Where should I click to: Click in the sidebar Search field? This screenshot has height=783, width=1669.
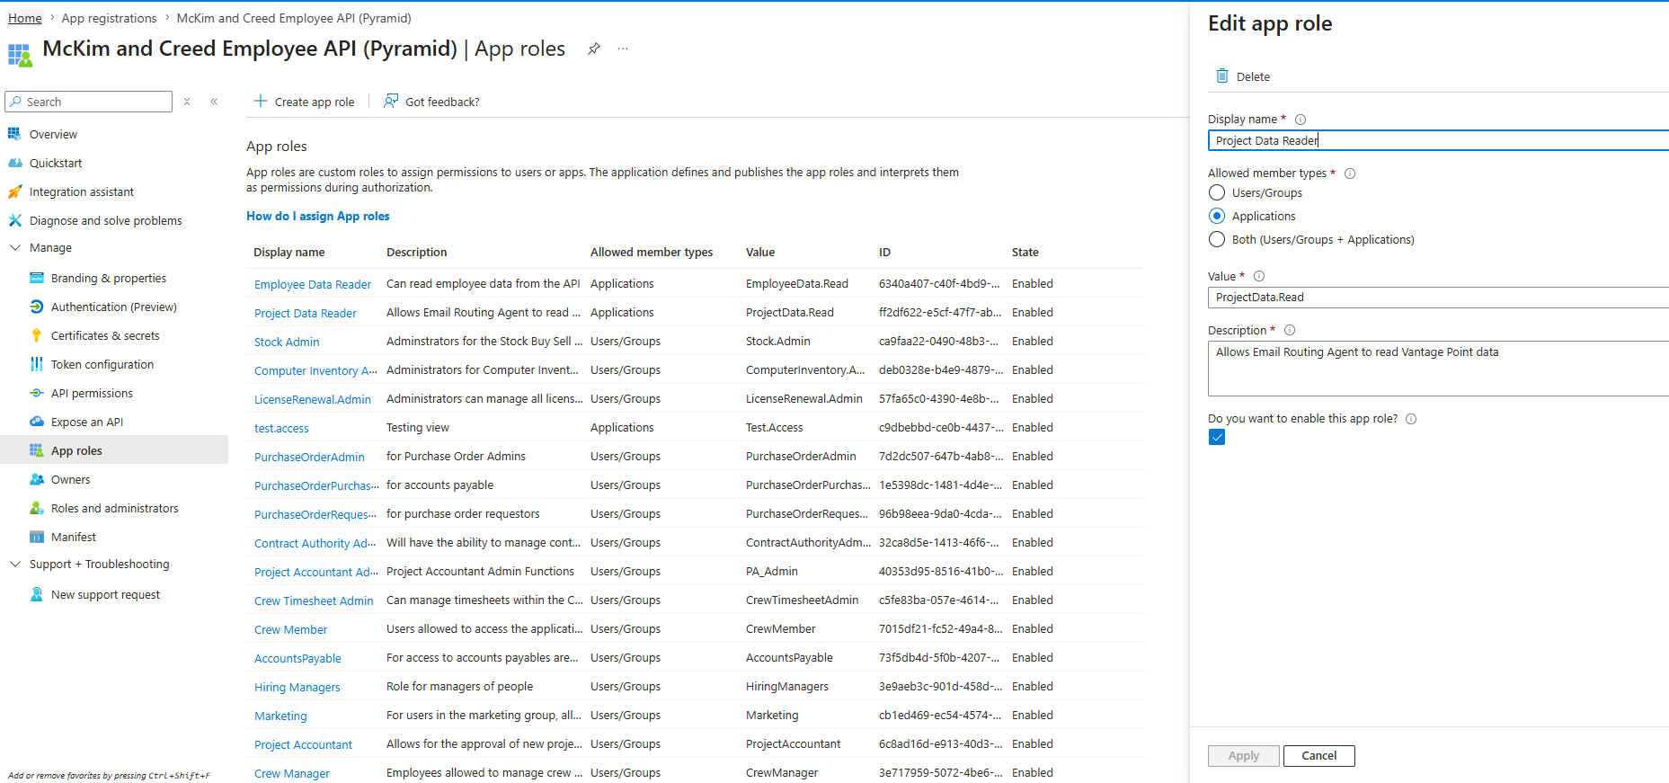88,102
